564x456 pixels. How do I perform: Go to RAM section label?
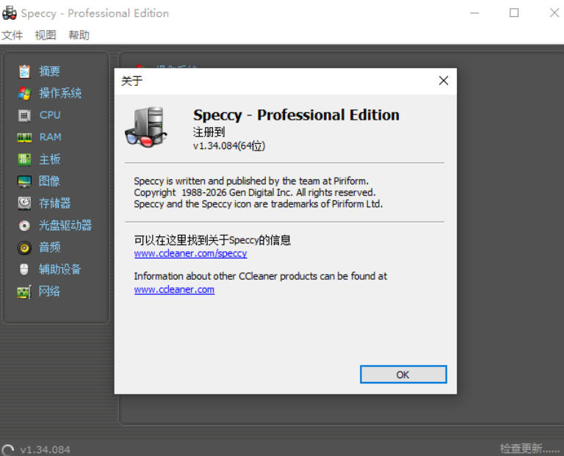(x=50, y=137)
